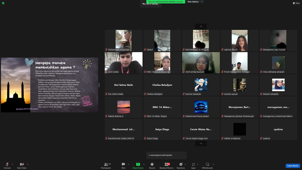Open the Reactions menu

click(x=181, y=165)
